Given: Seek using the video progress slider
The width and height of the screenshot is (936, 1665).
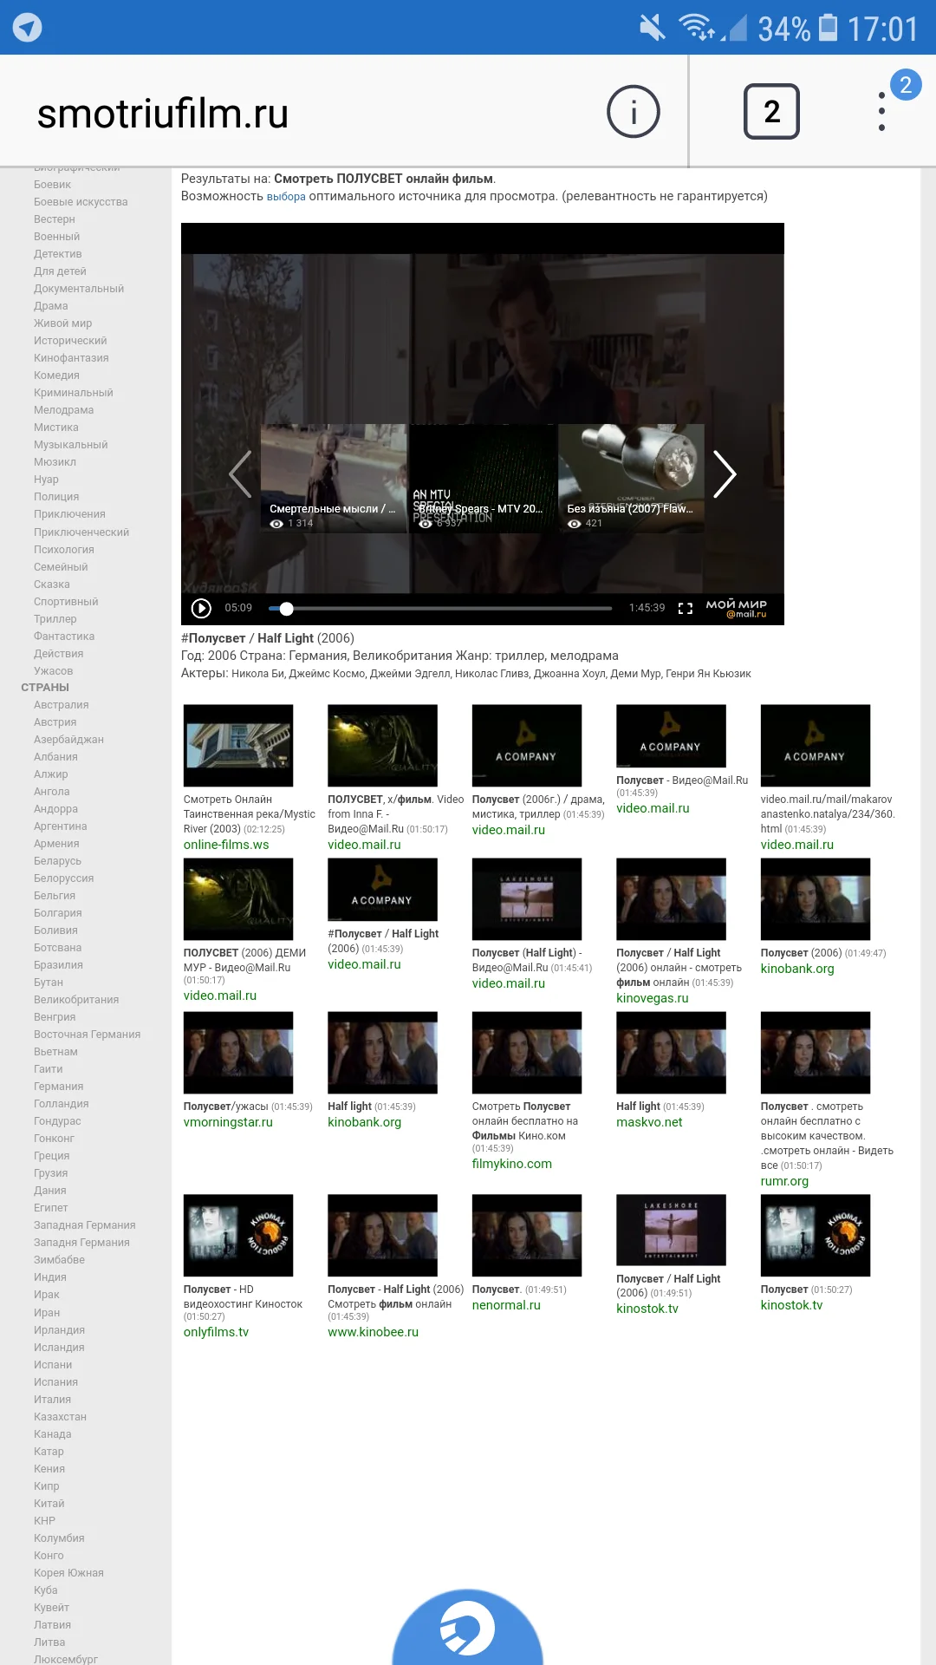Looking at the screenshot, I should point(440,608).
